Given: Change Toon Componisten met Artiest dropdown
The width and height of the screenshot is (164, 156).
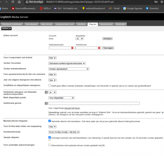Looking at the screenshot, I should click(x=52, y=58).
